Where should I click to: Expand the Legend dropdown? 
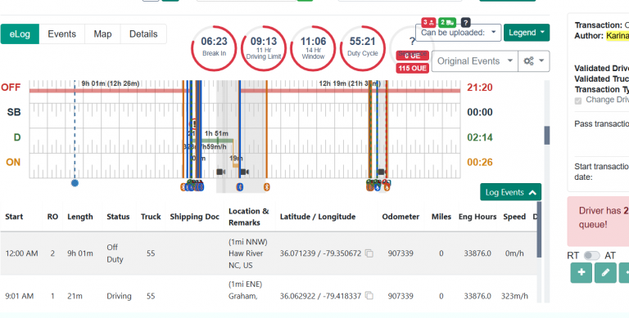click(x=527, y=33)
